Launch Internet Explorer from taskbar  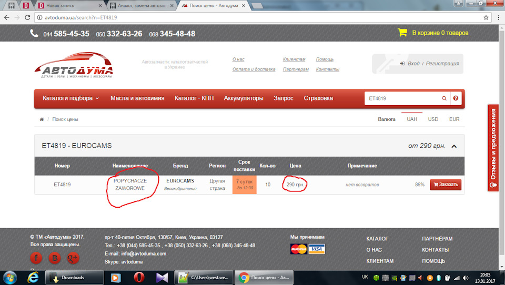[33, 277]
